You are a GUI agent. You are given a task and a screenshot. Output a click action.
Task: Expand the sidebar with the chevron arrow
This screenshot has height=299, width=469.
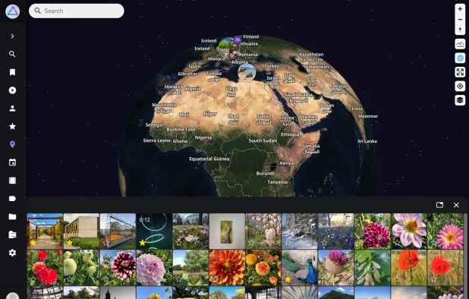(x=12, y=36)
